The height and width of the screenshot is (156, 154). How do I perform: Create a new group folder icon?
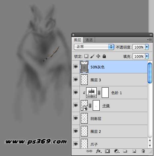pyautogui.click(x=125, y=151)
